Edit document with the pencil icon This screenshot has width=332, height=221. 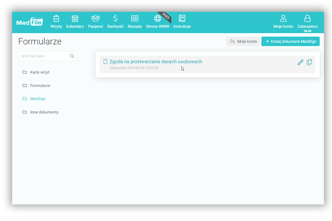(x=300, y=62)
